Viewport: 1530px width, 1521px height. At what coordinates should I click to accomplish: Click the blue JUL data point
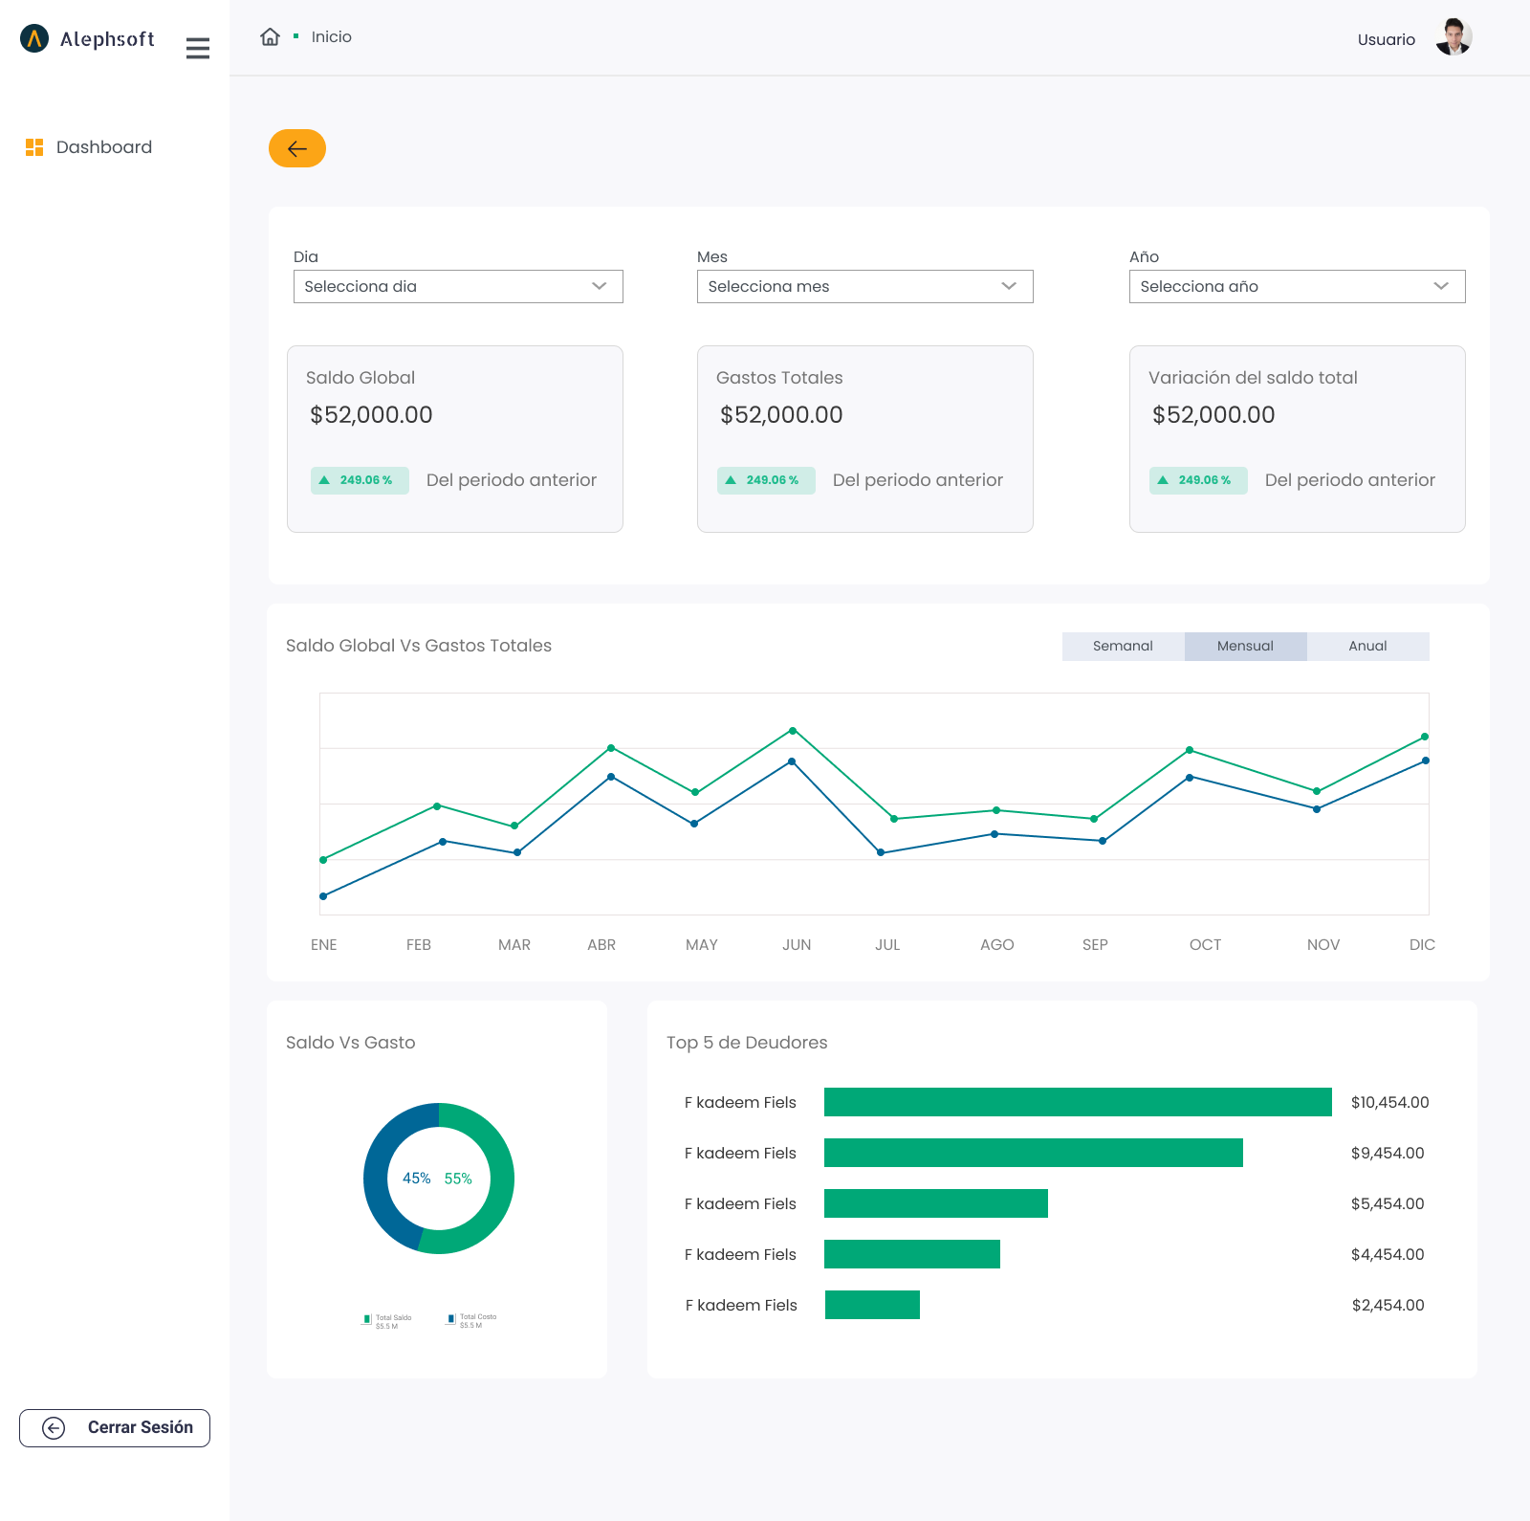[881, 852]
